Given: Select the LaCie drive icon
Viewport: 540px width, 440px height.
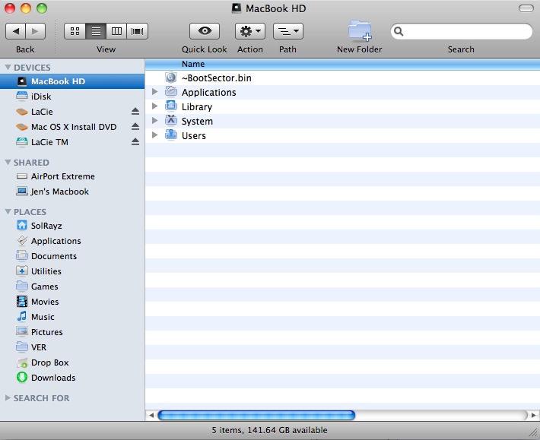Looking at the screenshot, I should point(22,112).
